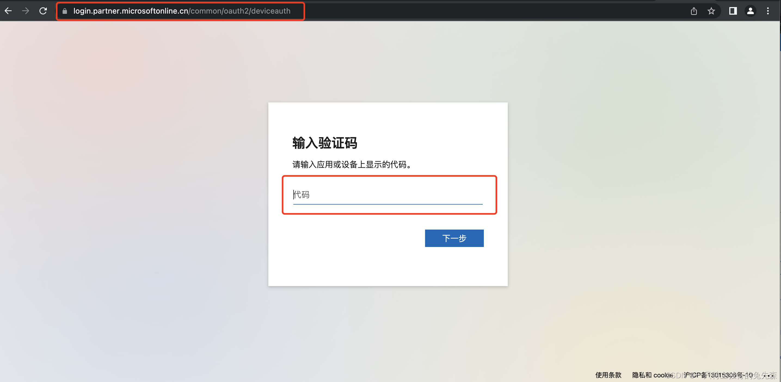Click the lock icon in the address bar

point(64,11)
